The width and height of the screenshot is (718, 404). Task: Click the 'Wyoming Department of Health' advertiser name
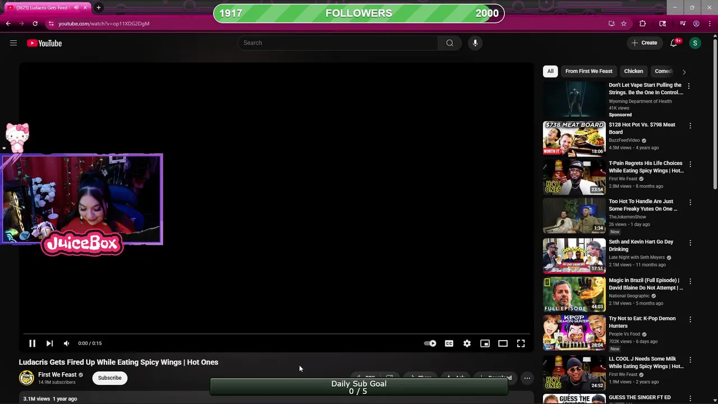[x=640, y=102]
